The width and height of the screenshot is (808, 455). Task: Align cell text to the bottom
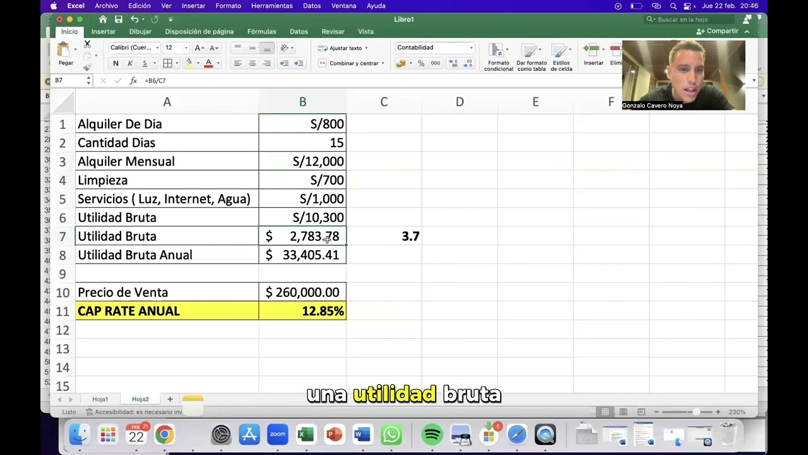[267, 48]
